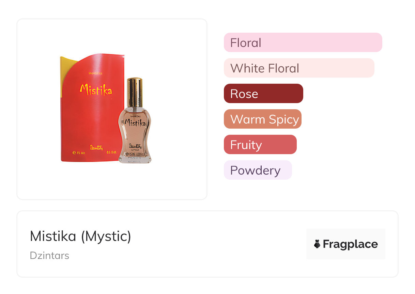Click the yellow Mistika lettering on box
The height and width of the screenshot is (294, 415).
coord(96,90)
